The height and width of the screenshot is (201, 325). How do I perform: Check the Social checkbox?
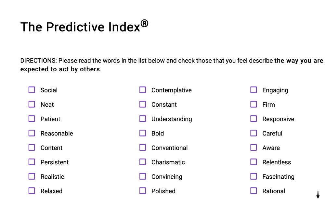click(x=32, y=90)
